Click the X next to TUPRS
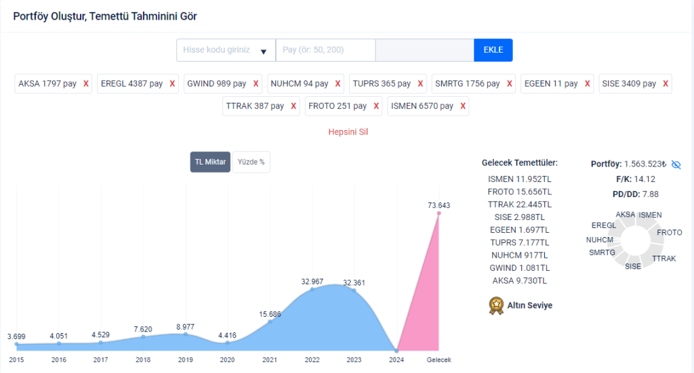 pos(420,84)
